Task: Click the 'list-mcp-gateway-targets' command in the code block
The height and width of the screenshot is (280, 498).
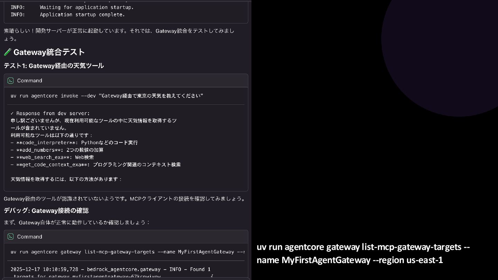Action: click(x=128, y=252)
